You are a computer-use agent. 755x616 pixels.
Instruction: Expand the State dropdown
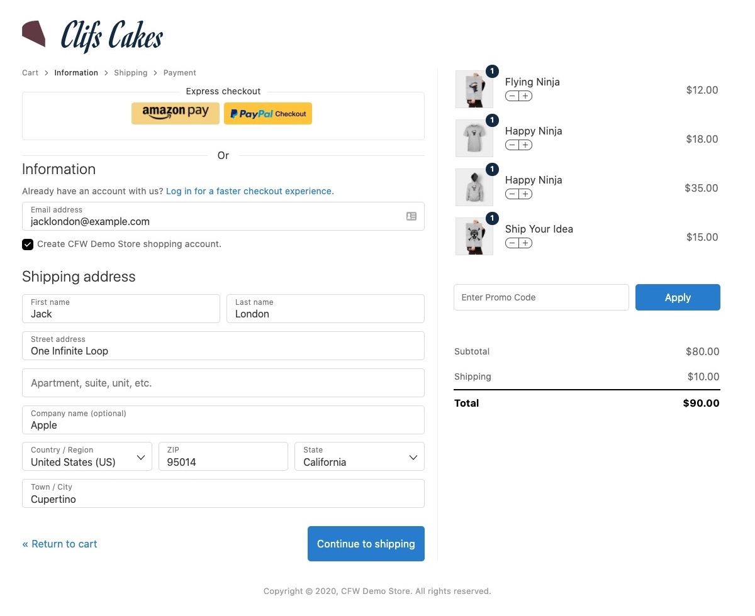pyautogui.click(x=359, y=456)
